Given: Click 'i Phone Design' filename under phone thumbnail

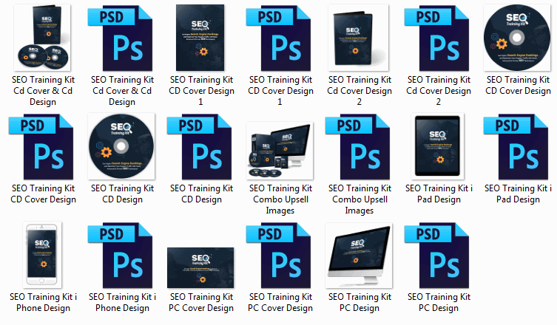Looking at the screenshot, I should [43, 302].
